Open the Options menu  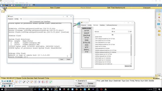pyautogui.click(x=9, y=3)
